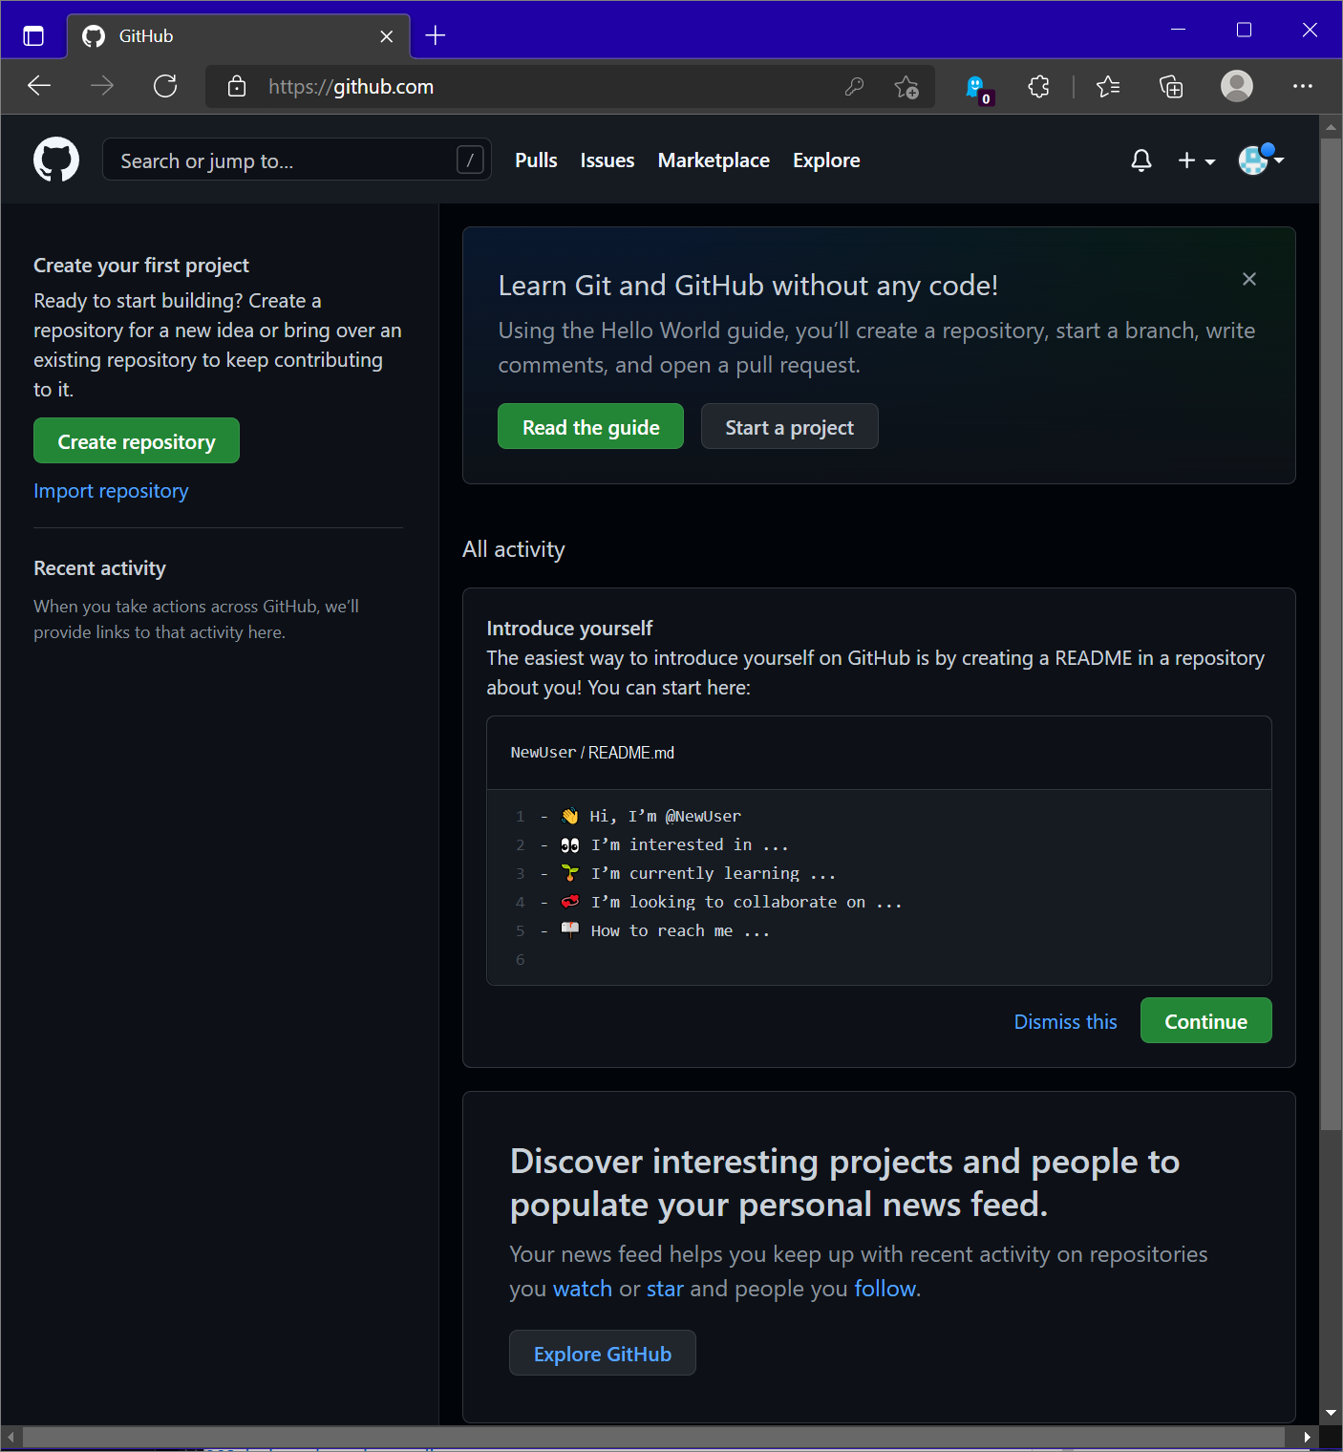1343x1452 pixels.
Task: Select Pulls in the navigation bar
Action: [535, 160]
